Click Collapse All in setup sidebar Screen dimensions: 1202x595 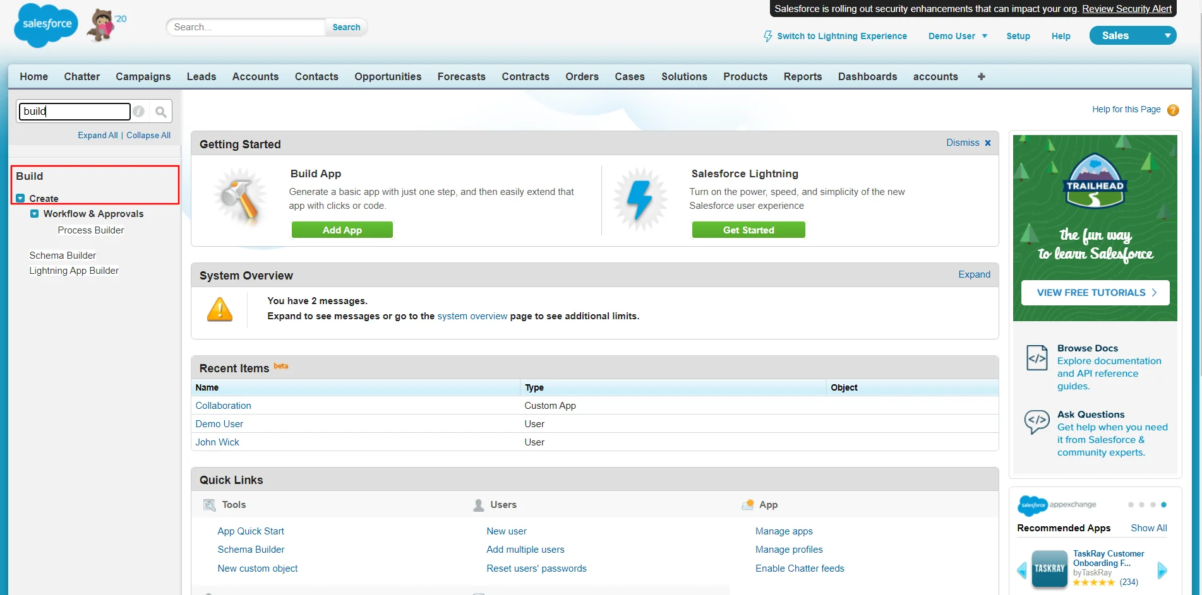point(148,135)
